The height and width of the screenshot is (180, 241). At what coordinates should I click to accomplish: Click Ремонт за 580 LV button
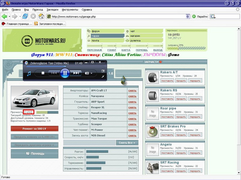point(34,129)
